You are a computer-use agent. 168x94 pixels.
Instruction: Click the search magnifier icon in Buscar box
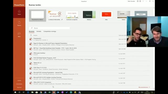[x=32, y=28]
